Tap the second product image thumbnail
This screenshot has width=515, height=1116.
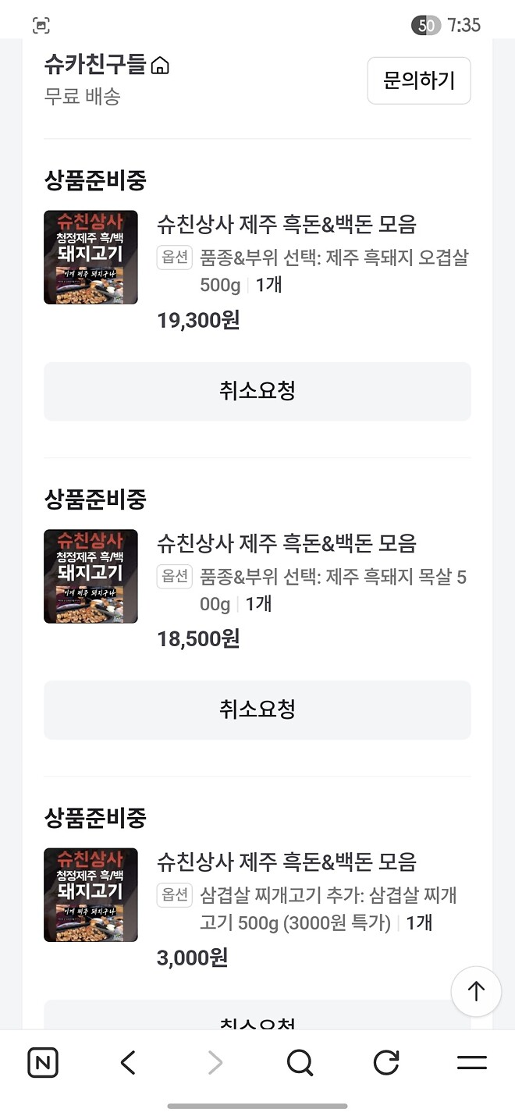[91, 576]
